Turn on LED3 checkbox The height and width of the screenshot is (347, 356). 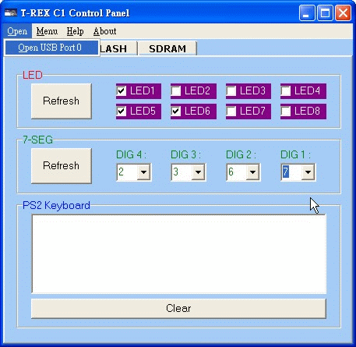click(231, 91)
